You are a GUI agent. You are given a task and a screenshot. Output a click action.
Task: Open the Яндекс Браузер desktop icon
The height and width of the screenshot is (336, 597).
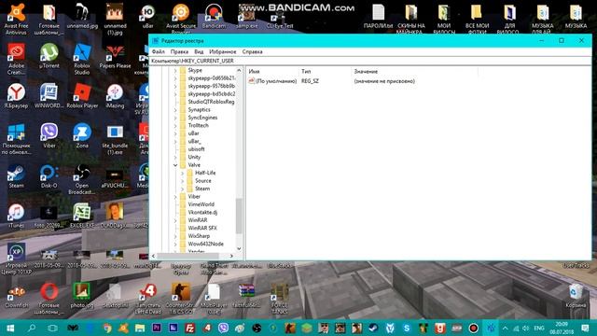[16, 96]
